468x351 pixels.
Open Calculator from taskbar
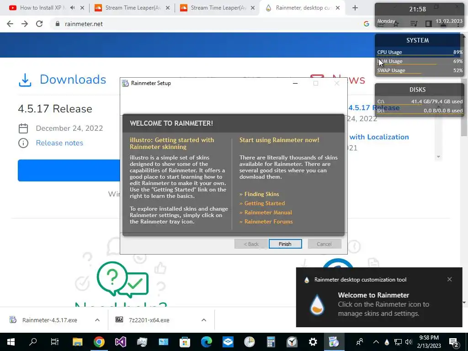tap(271, 342)
